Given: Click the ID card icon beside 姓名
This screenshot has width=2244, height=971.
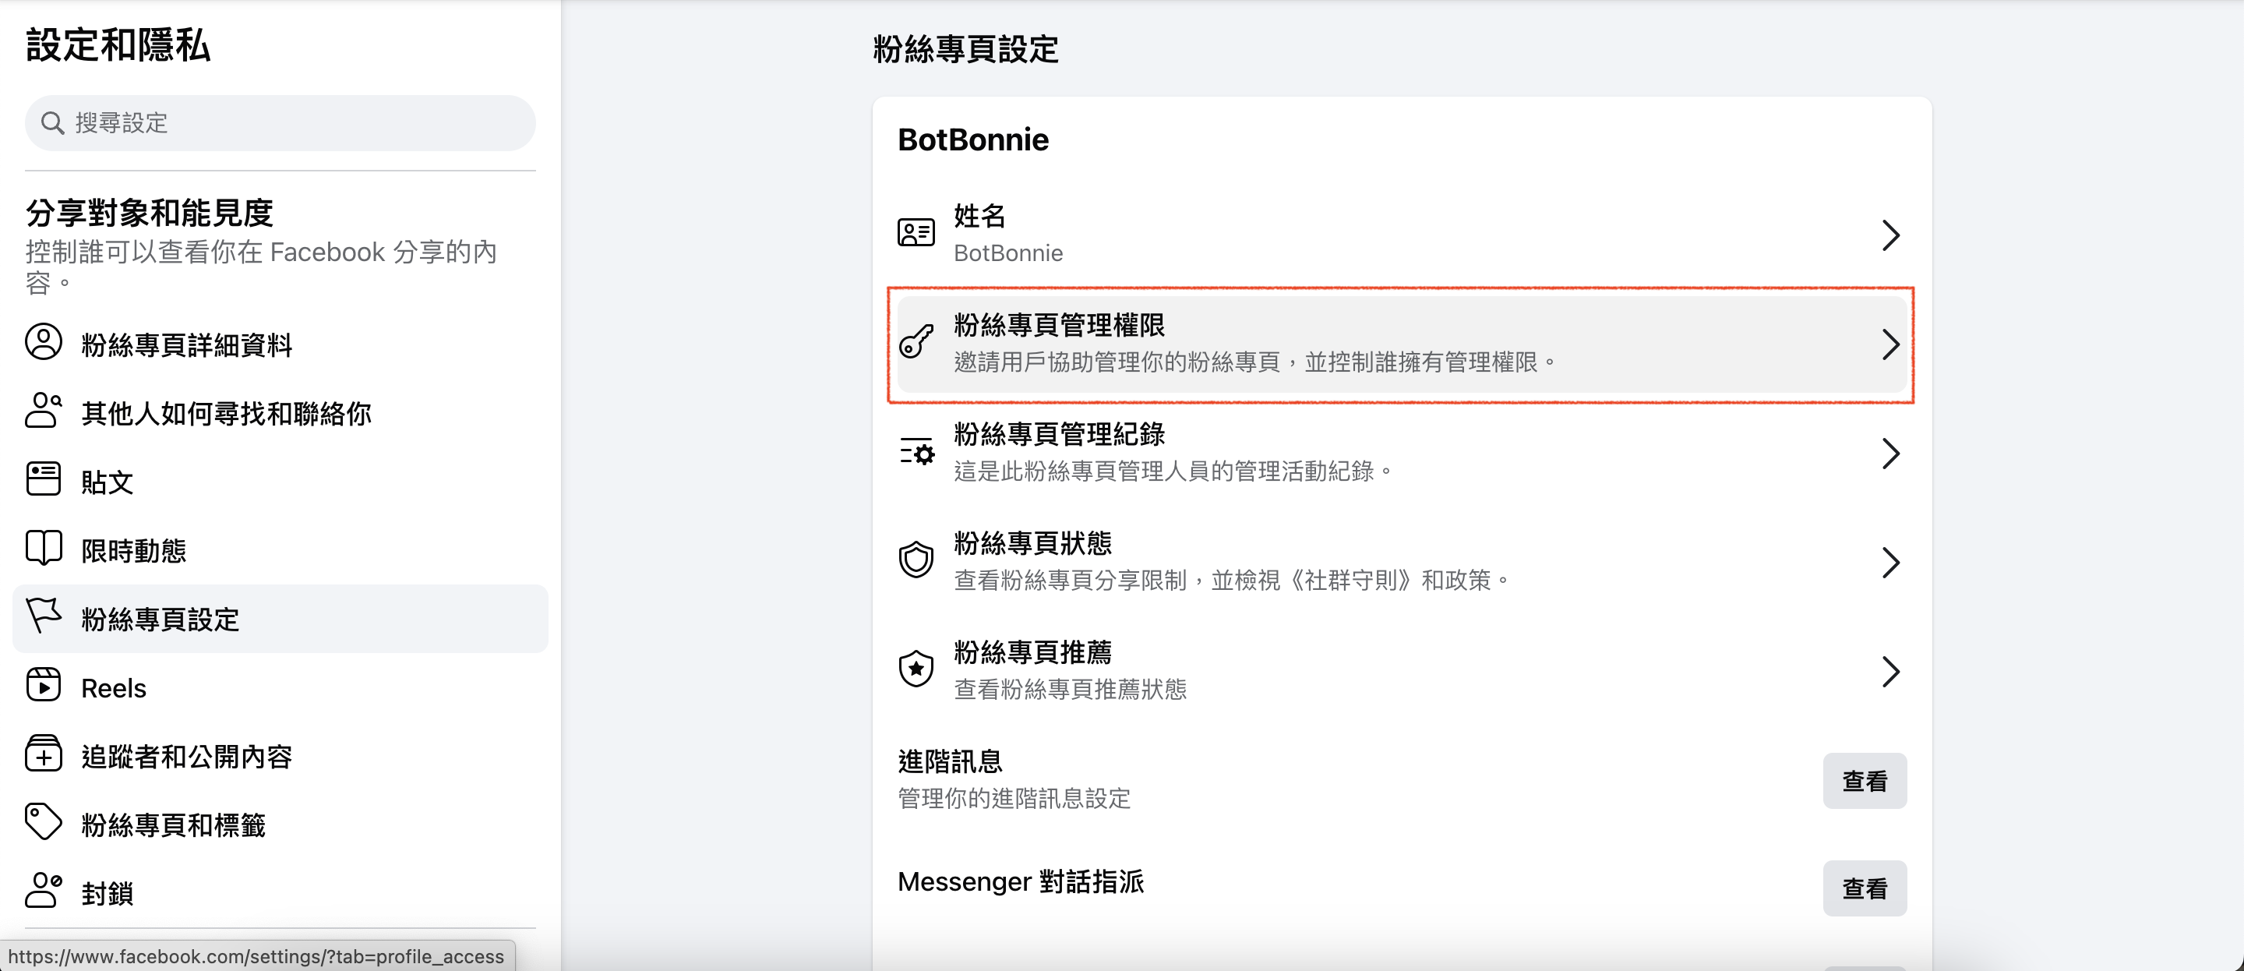Looking at the screenshot, I should pyautogui.click(x=916, y=233).
